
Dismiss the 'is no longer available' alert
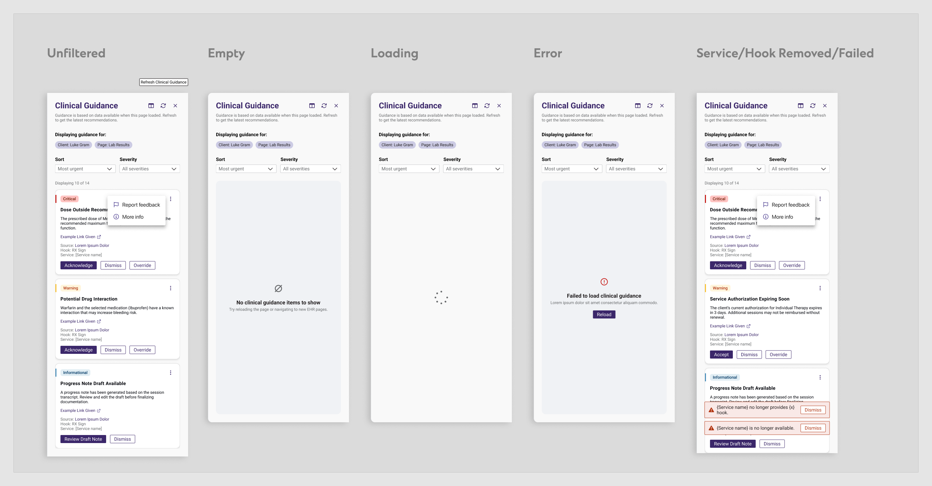coord(813,428)
